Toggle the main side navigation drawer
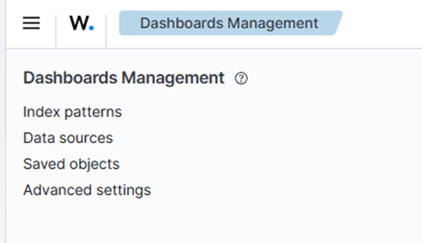The width and height of the screenshot is (422, 243). [x=31, y=23]
